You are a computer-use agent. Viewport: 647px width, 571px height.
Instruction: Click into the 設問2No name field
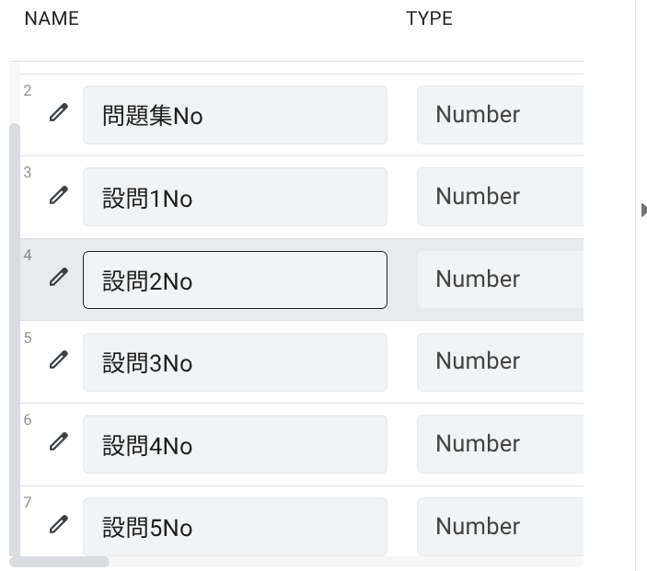(x=235, y=280)
